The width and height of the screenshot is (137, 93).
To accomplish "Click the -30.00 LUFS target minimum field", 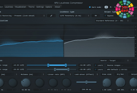I will (18, 69).
